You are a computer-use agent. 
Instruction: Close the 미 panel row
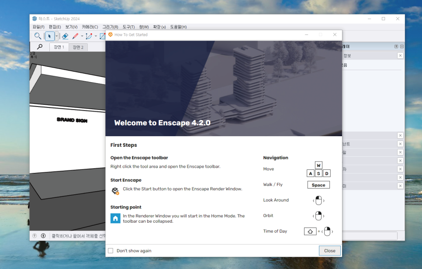click(400, 186)
